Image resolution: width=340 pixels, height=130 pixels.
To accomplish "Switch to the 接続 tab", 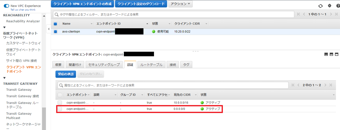I will tap(173, 65).
